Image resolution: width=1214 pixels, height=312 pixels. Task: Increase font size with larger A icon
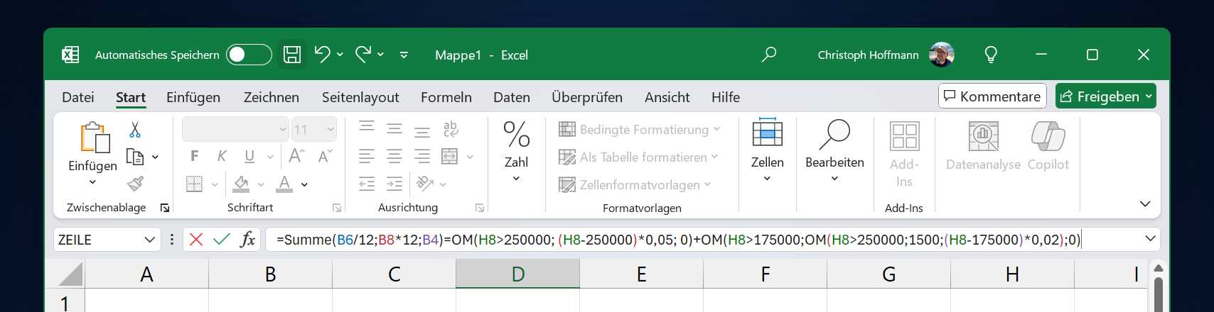[297, 156]
